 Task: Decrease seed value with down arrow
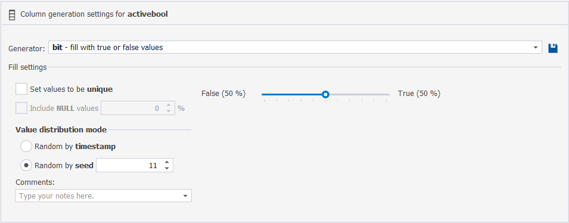[x=167, y=168]
